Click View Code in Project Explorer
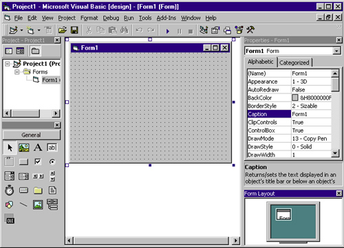 click(9, 51)
